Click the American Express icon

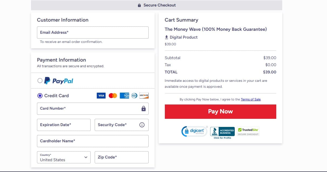point(124,95)
